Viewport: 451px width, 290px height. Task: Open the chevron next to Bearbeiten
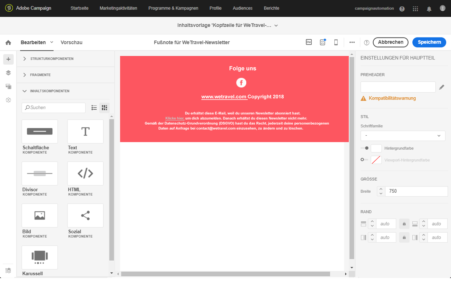[x=52, y=42]
